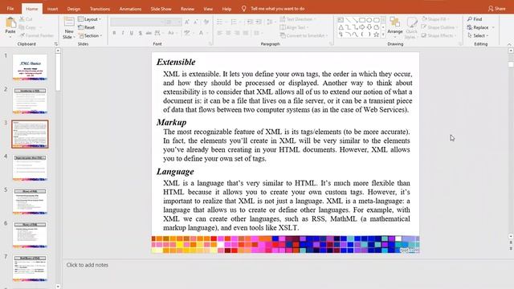514x289 pixels.
Task: Toggle center alignment button
Action: [228, 33]
